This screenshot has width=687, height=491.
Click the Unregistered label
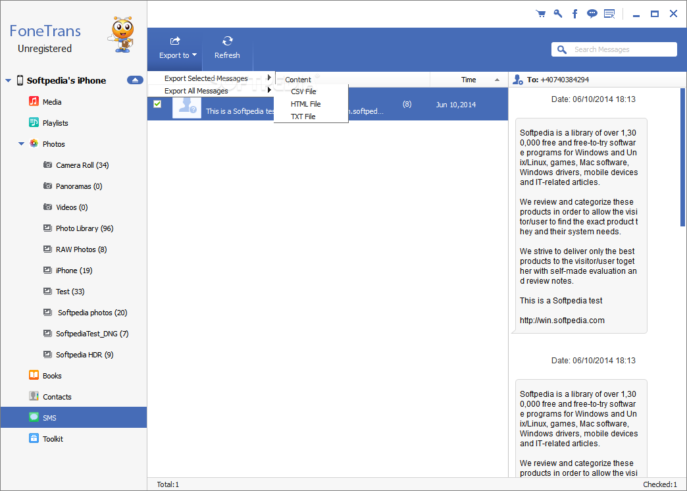tap(45, 49)
